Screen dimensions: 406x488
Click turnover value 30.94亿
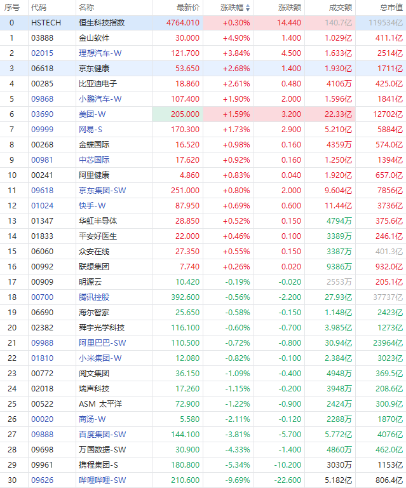339,343
